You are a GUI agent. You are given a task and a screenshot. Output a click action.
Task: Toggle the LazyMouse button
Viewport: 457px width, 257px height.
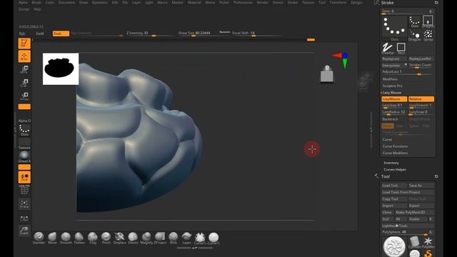click(394, 99)
